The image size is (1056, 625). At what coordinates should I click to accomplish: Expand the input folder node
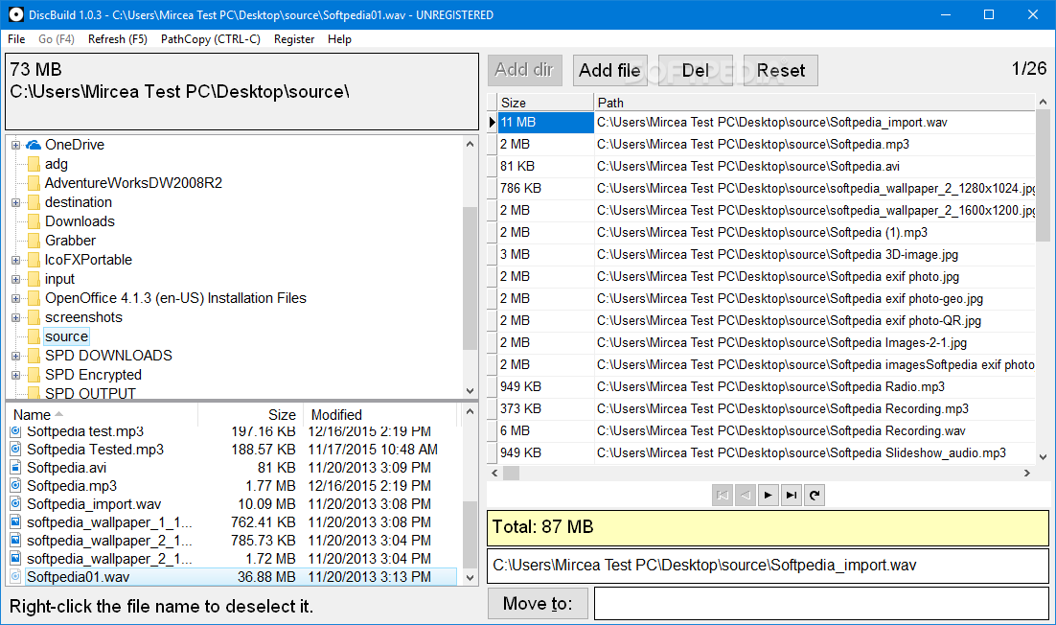point(15,280)
